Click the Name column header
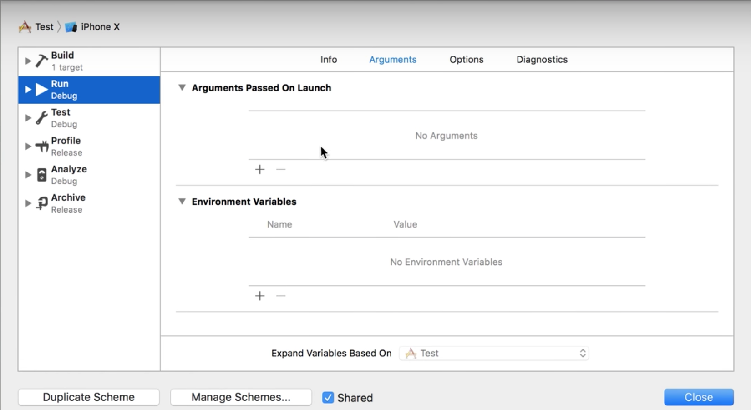This screenshot has height=410, width=751. pyautogui.click(x=279, y=224)
